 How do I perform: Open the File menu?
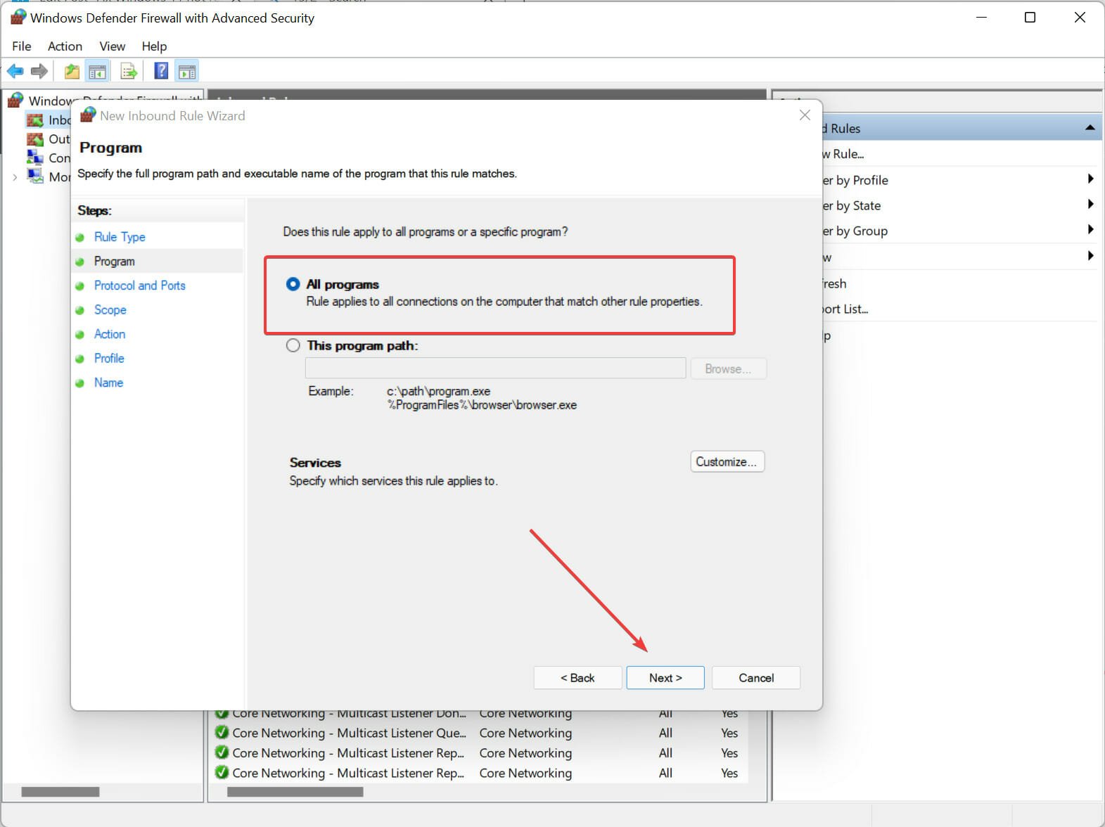22,46
